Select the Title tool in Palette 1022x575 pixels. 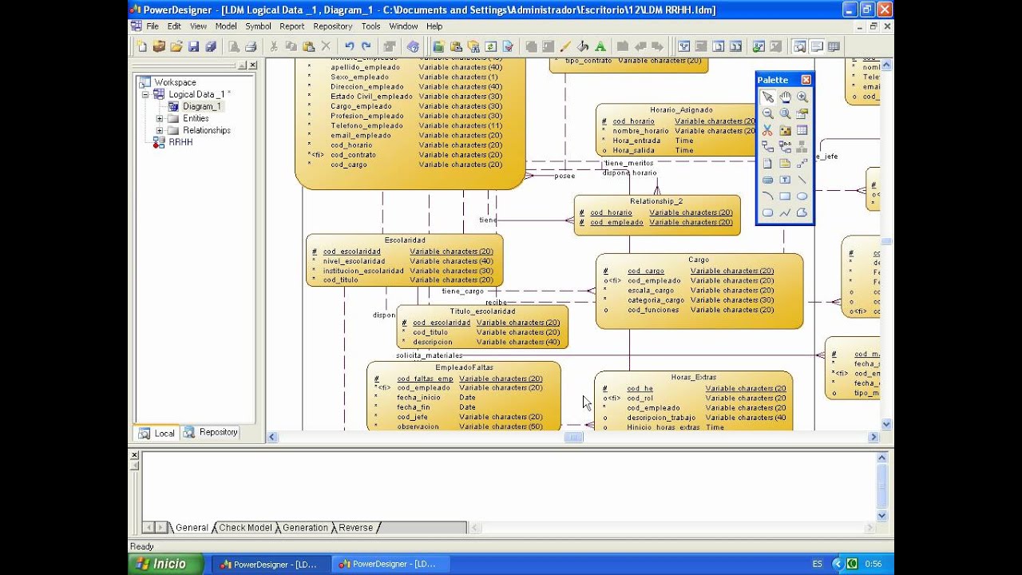tap(767, 180)
